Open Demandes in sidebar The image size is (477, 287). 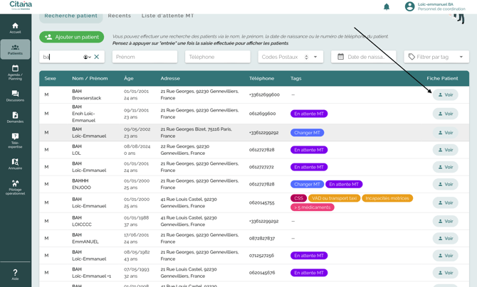15,117
